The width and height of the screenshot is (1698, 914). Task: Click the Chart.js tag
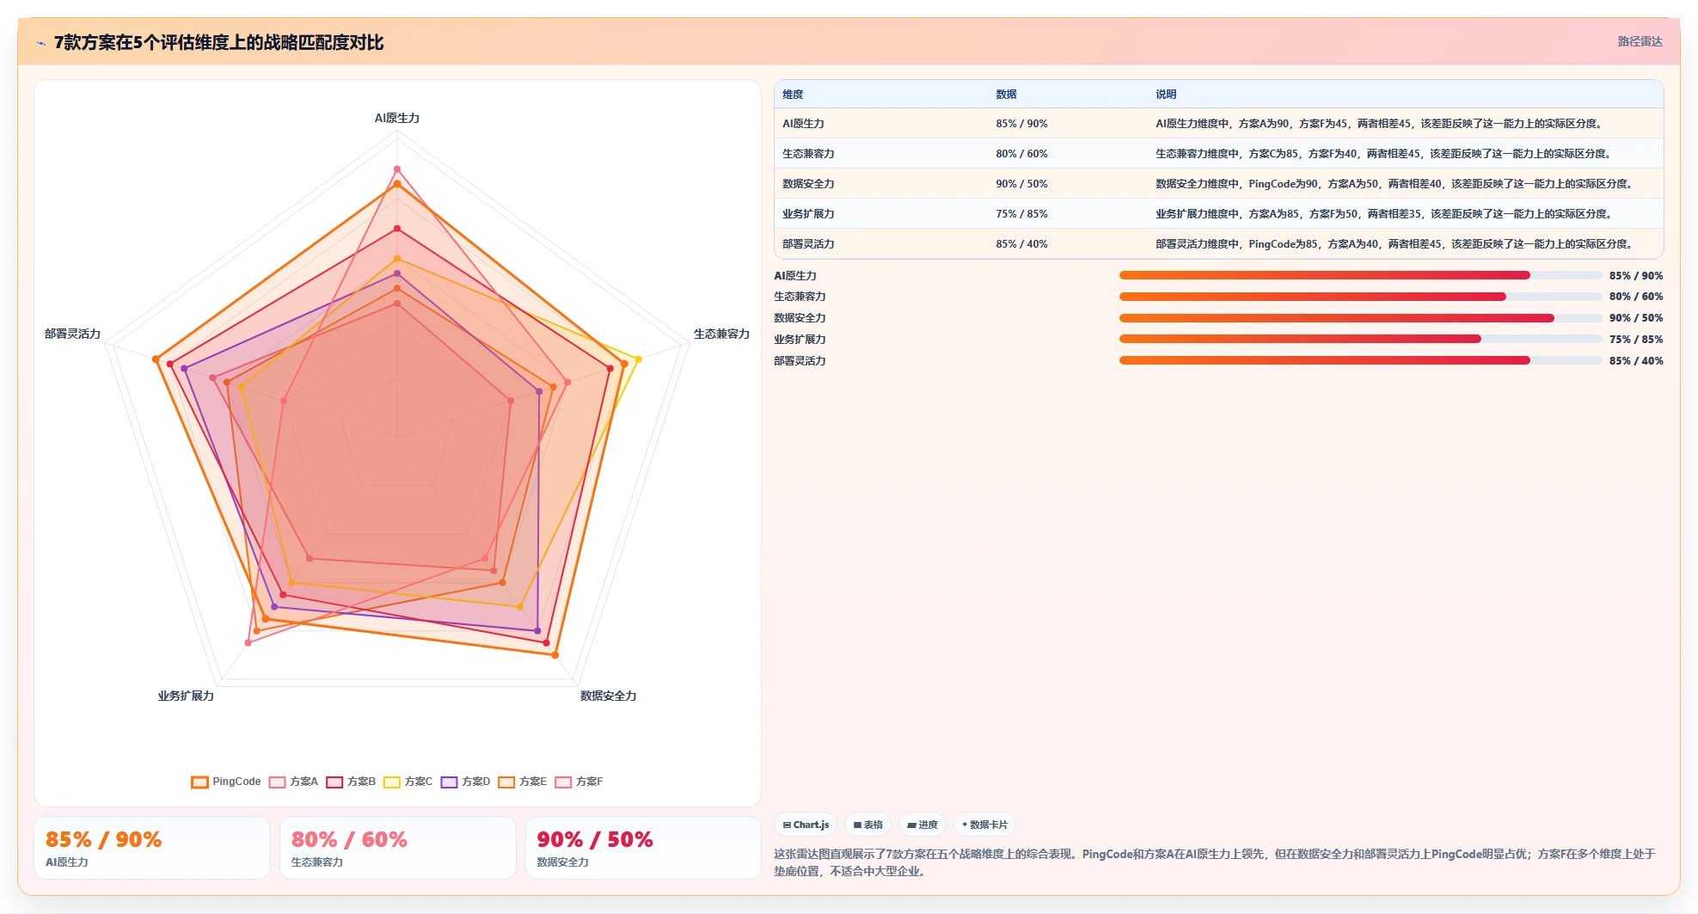[x=806, y=825]
